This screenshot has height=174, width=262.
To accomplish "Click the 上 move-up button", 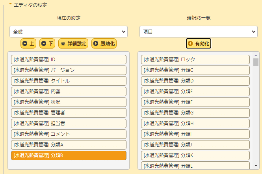I will tap(28, 44).
